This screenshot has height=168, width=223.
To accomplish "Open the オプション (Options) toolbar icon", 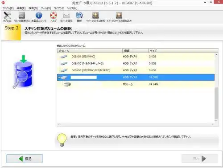I will [x=7, y=16].
